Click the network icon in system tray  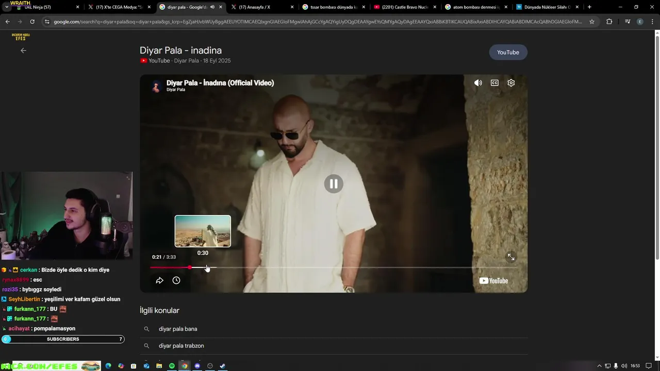coord(607,366)
